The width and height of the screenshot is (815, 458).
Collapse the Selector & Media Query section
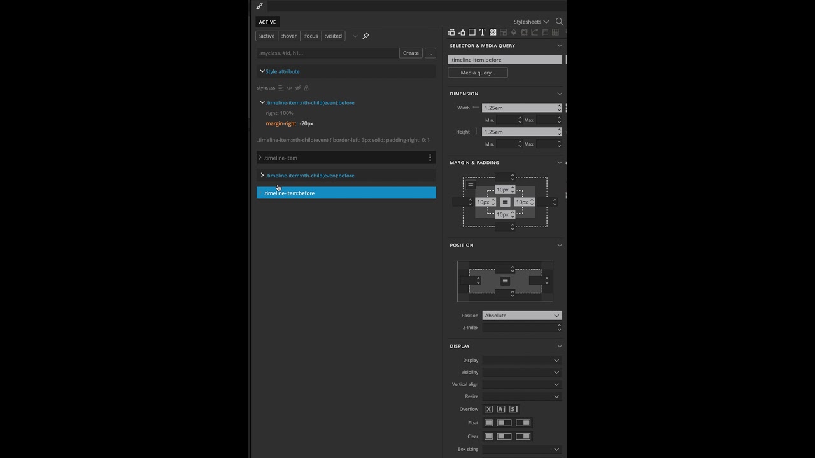tap(560, 46)
